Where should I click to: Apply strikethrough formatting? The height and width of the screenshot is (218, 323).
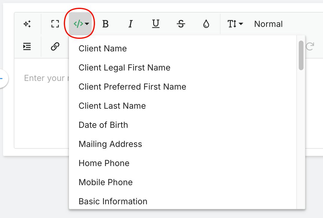click(x=181, y=24)
